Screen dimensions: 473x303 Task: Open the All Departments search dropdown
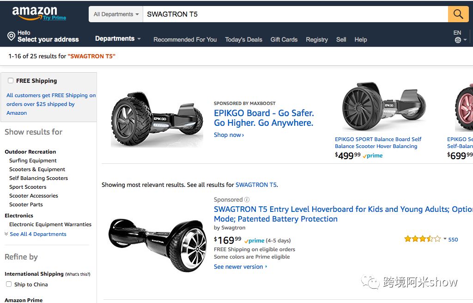[116, 14]
